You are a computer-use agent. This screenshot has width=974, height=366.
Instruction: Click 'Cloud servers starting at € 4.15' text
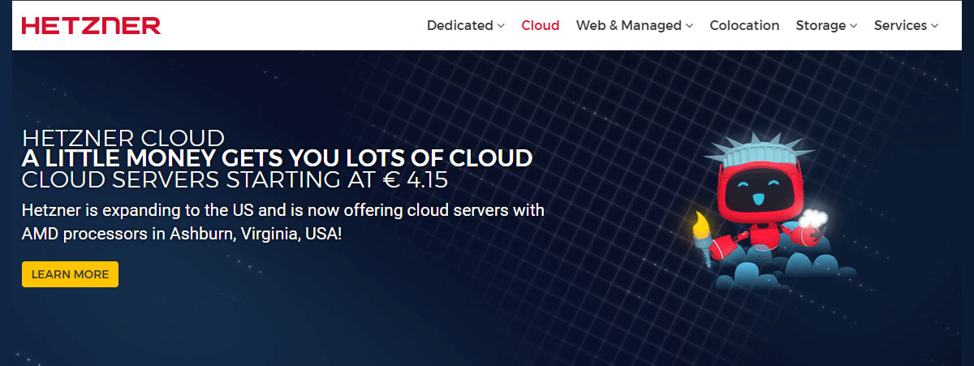[x=235, y=179]
